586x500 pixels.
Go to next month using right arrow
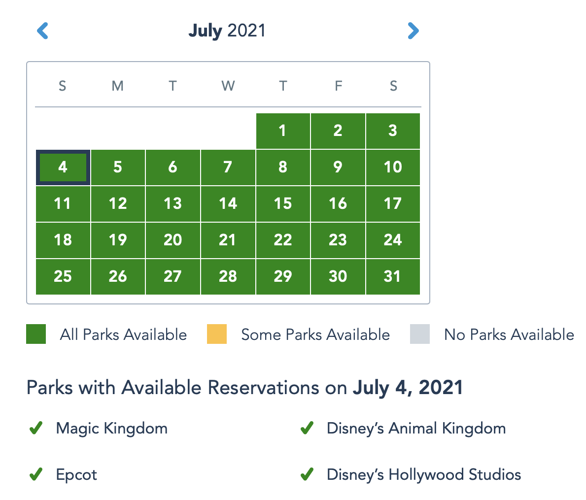(x=413, y=31)
